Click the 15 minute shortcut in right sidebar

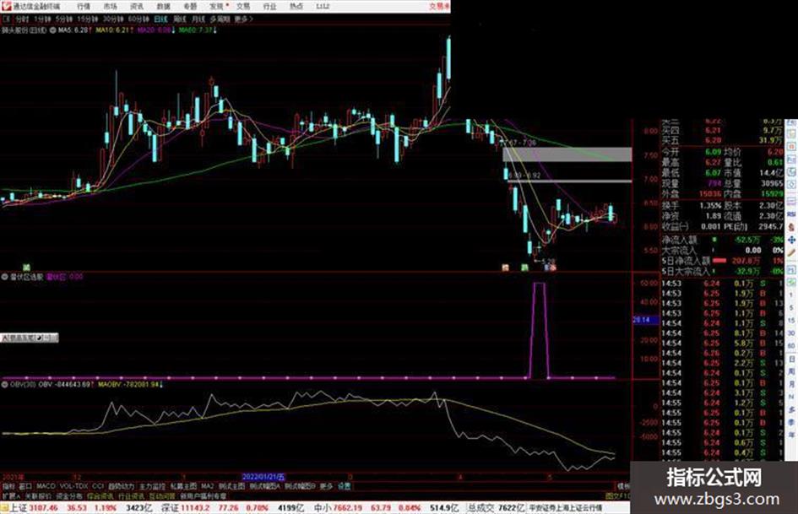(x=791, y=320)
